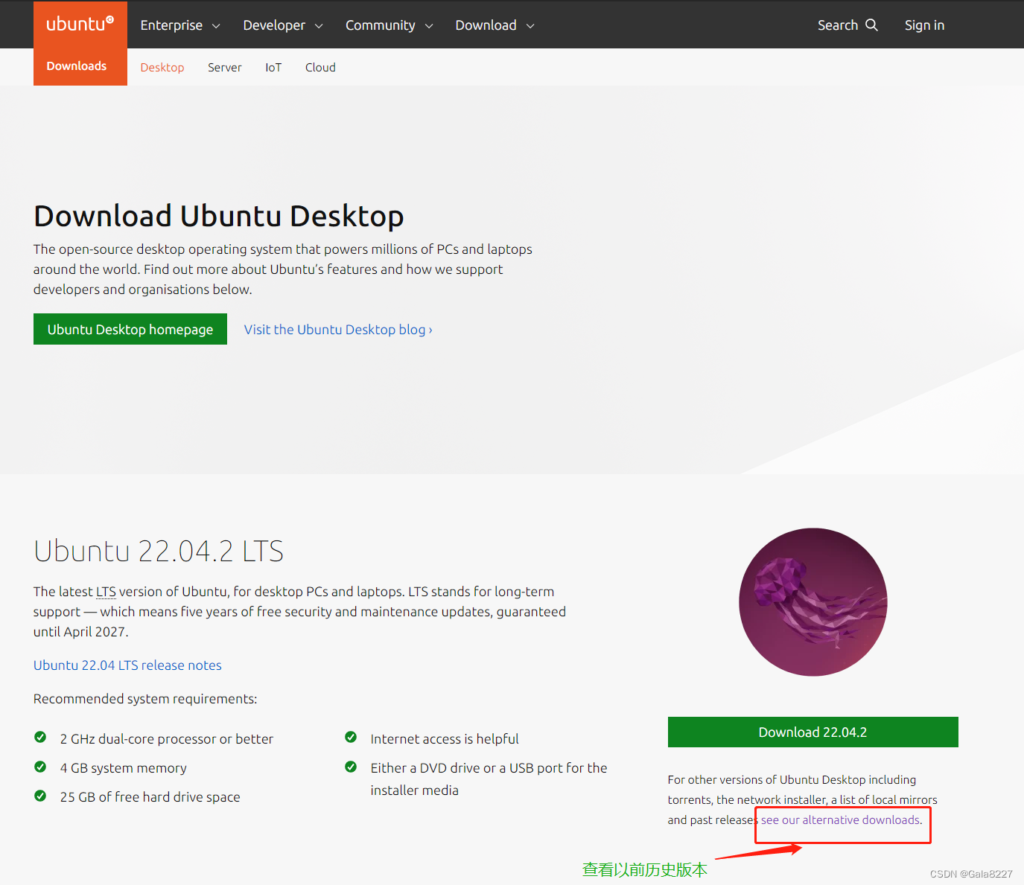Click green check beside Internet access

click(x=351, y=737)
